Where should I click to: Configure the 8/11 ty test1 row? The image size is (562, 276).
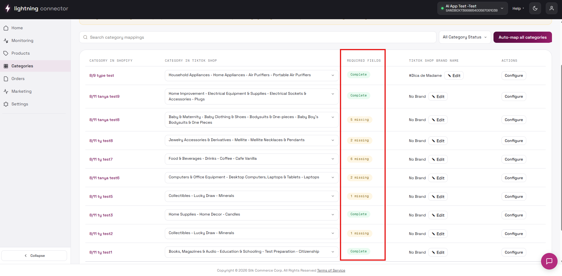coord(514,252)
